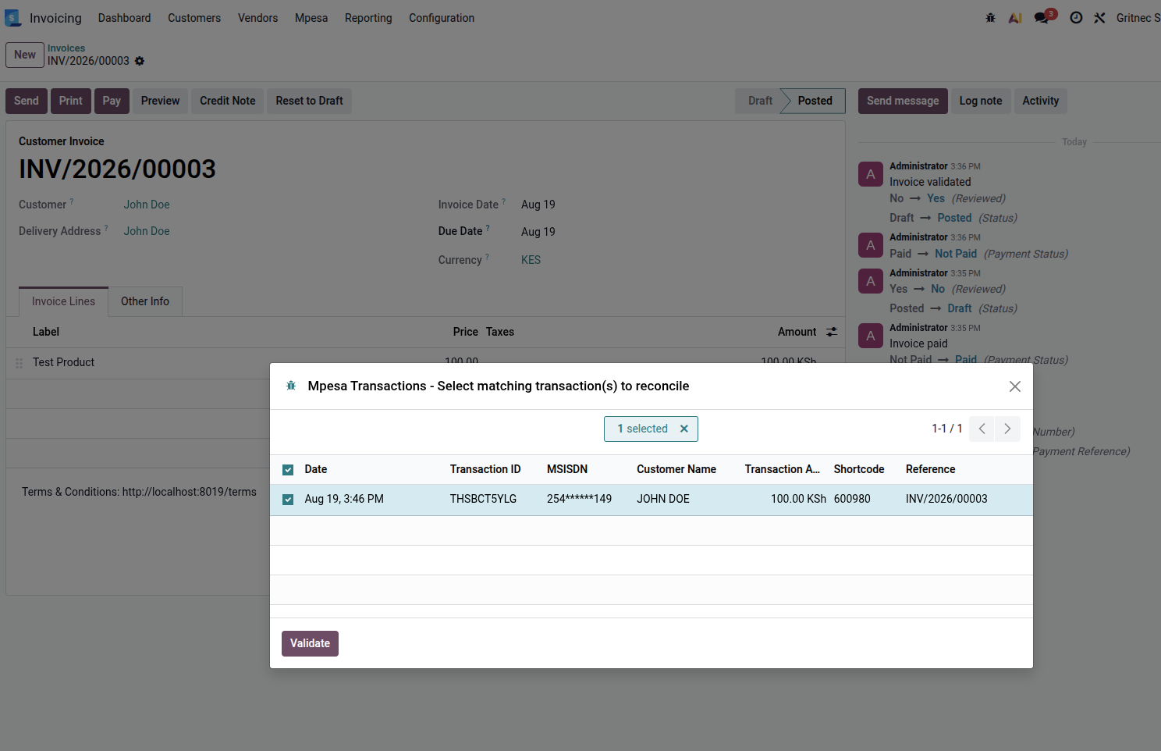Image resolution: width=1161 pixels, height=751 pixels.
Task: Click the New invoice button
Action: coord(25,55)
